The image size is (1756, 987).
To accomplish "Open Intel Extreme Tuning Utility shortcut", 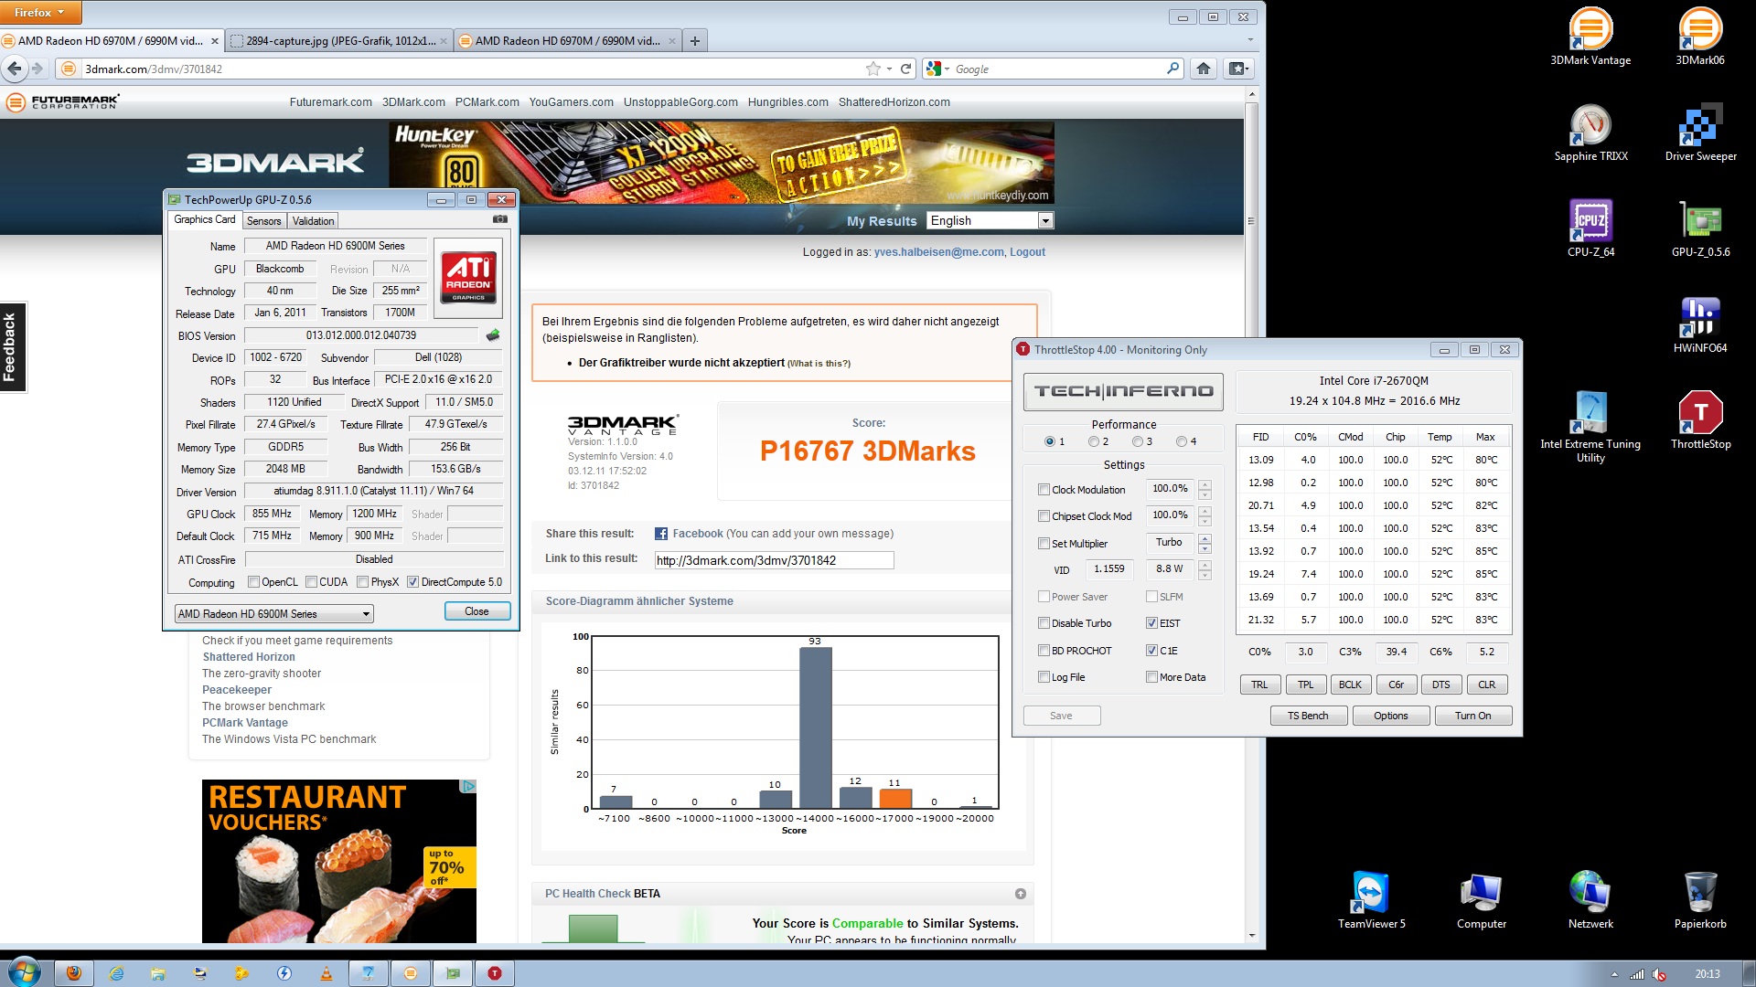I will 1590,426.
